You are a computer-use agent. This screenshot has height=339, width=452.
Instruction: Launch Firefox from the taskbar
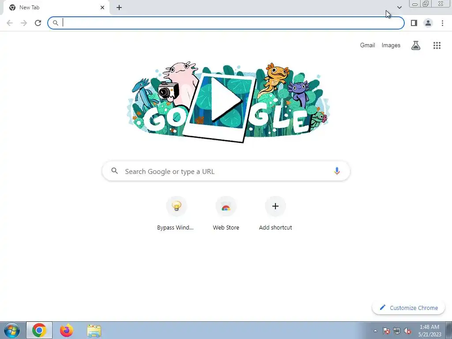pyautogui.click(x=66, y=330)
